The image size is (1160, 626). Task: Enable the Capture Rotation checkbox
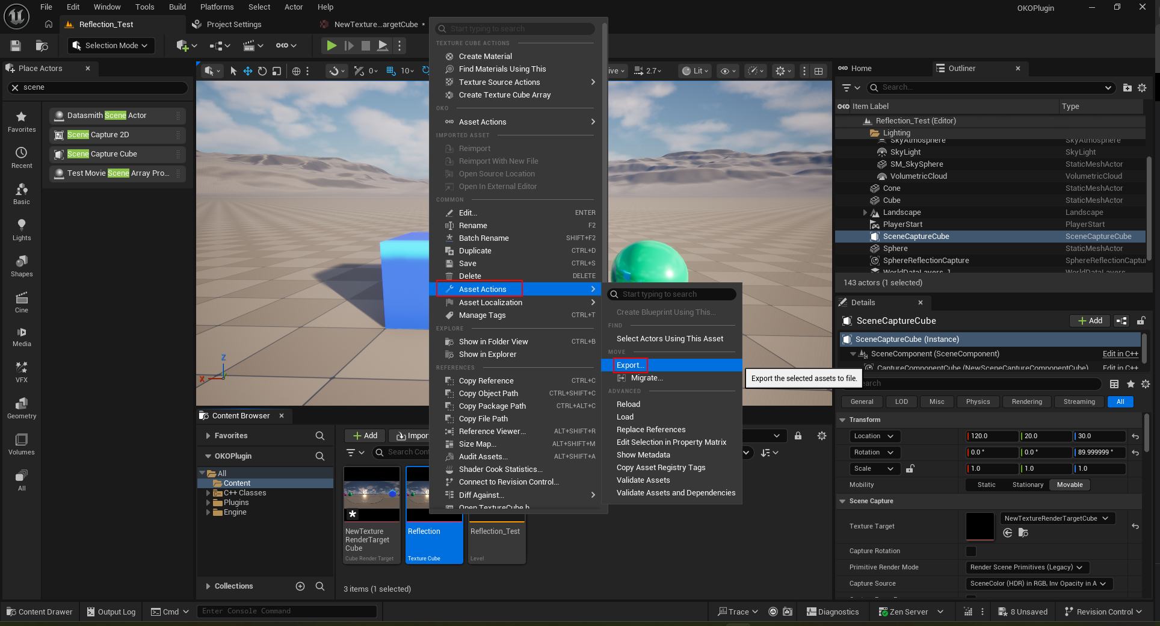[x=971, y=551]
